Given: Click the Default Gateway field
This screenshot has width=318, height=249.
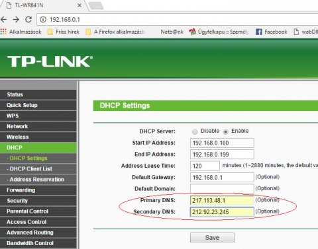Looking at the screenshot, I should [222, 178].
